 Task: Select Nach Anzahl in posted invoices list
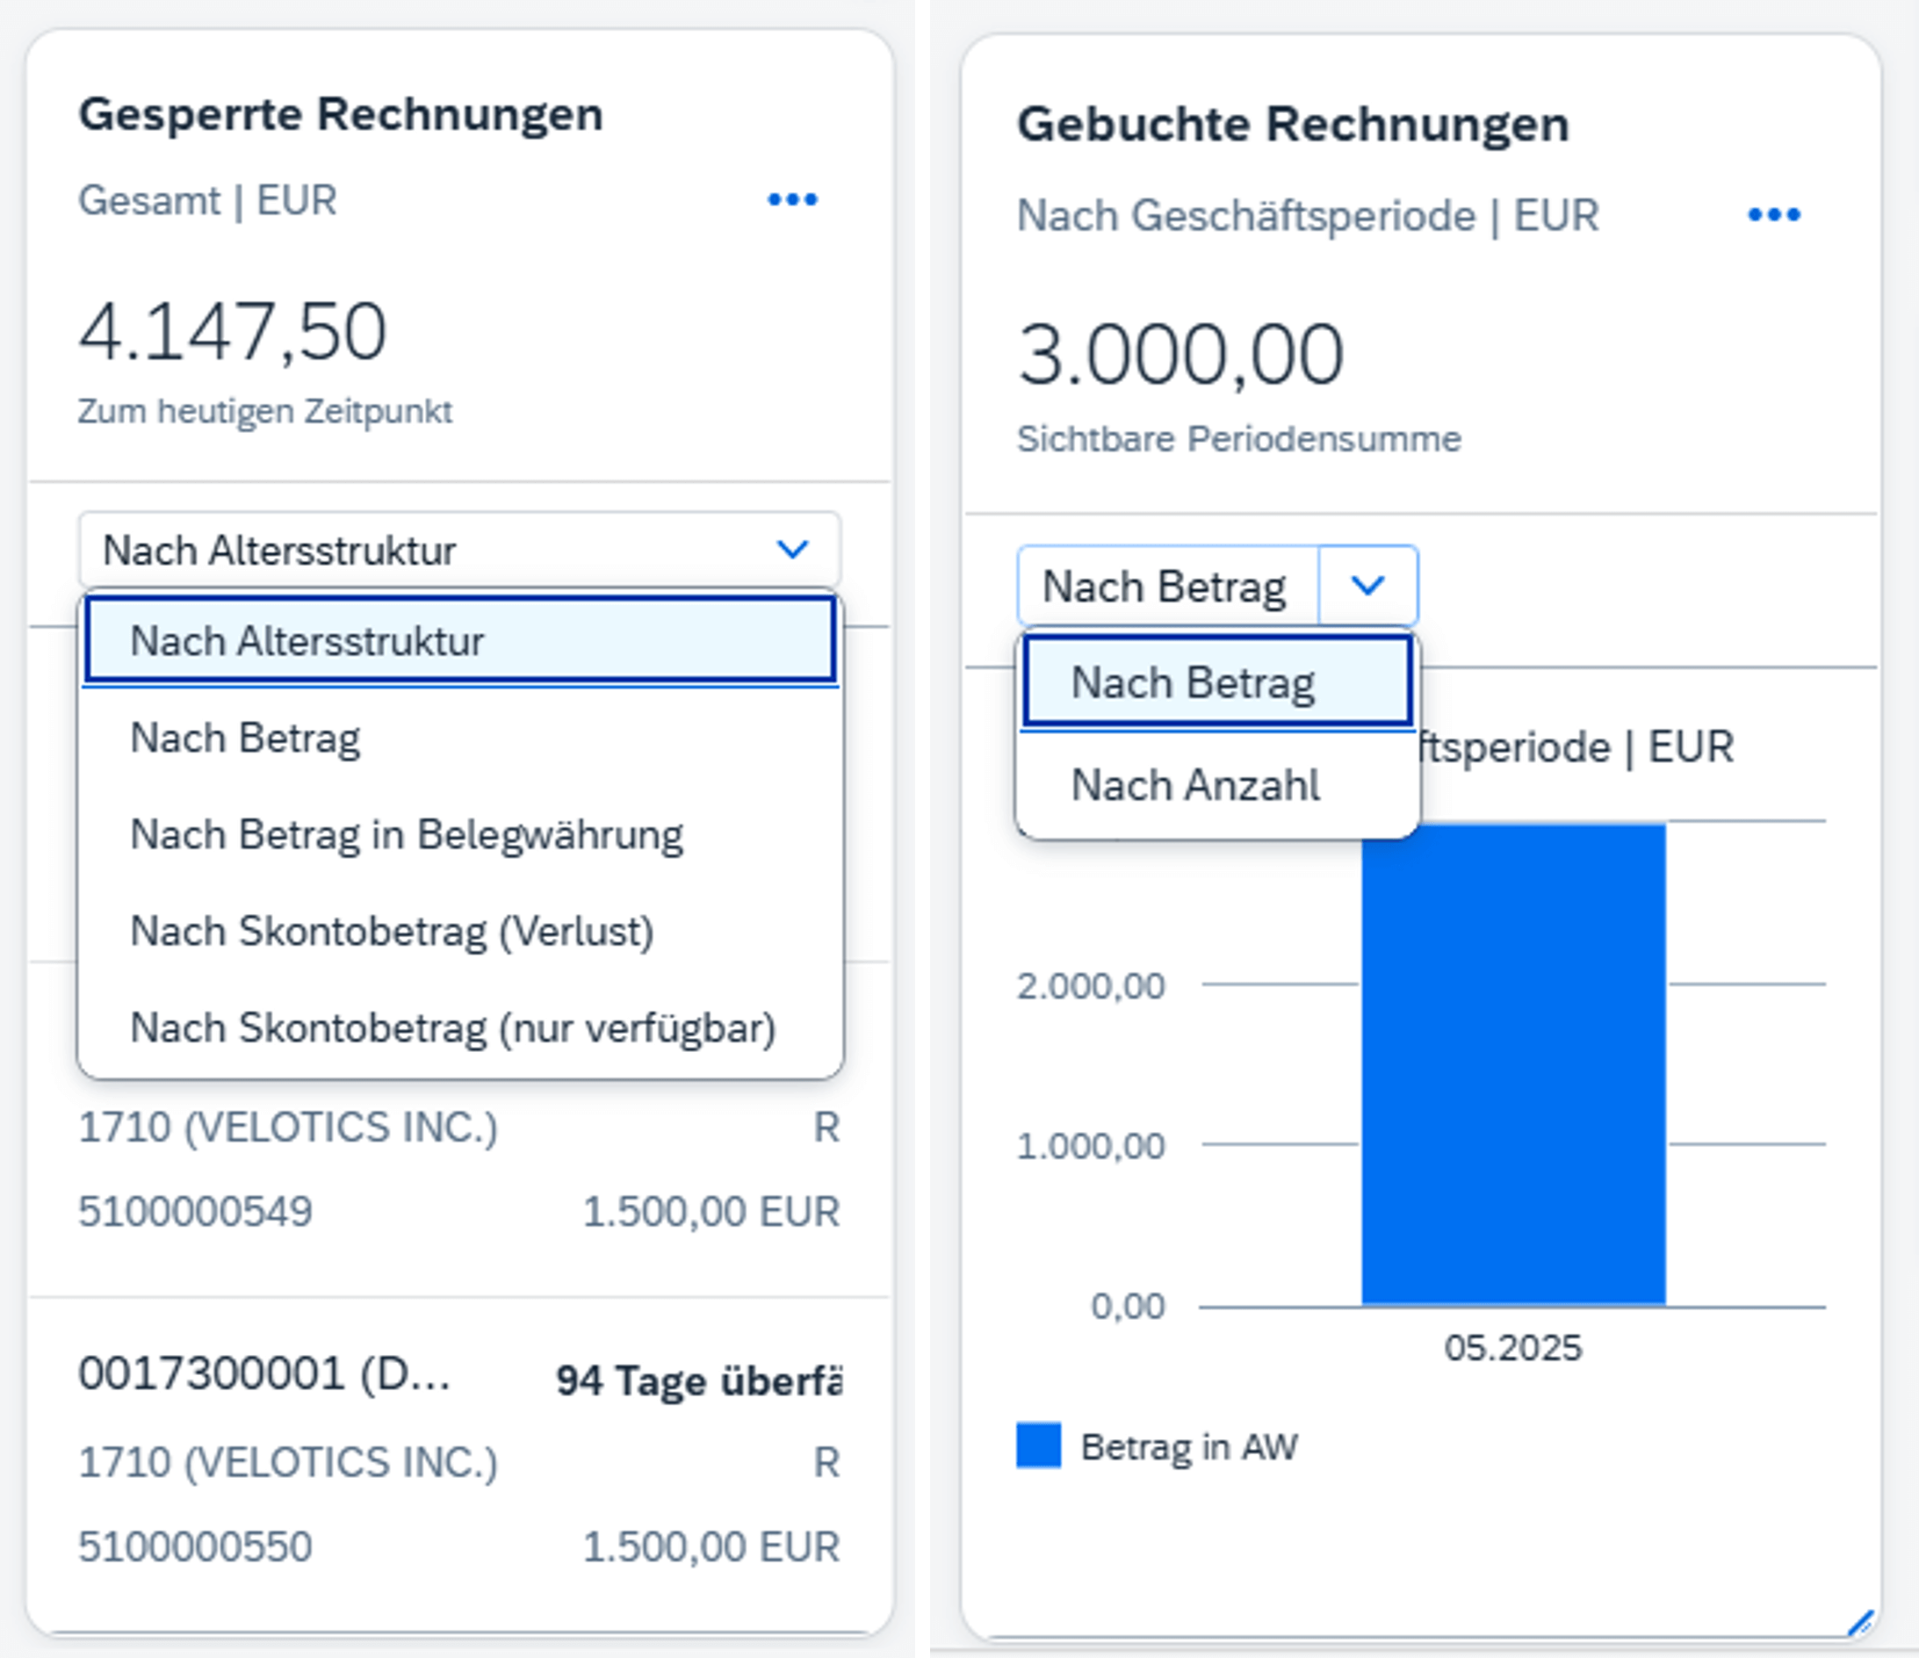tap(1194, 784)
